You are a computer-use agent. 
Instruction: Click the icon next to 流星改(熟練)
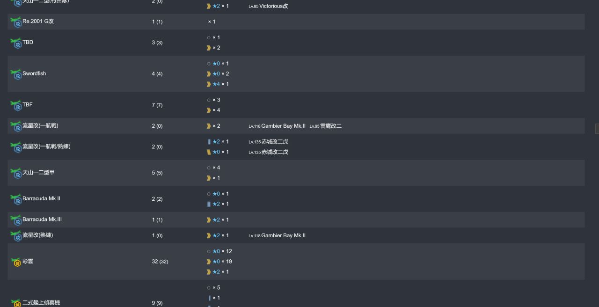point(16,235)
